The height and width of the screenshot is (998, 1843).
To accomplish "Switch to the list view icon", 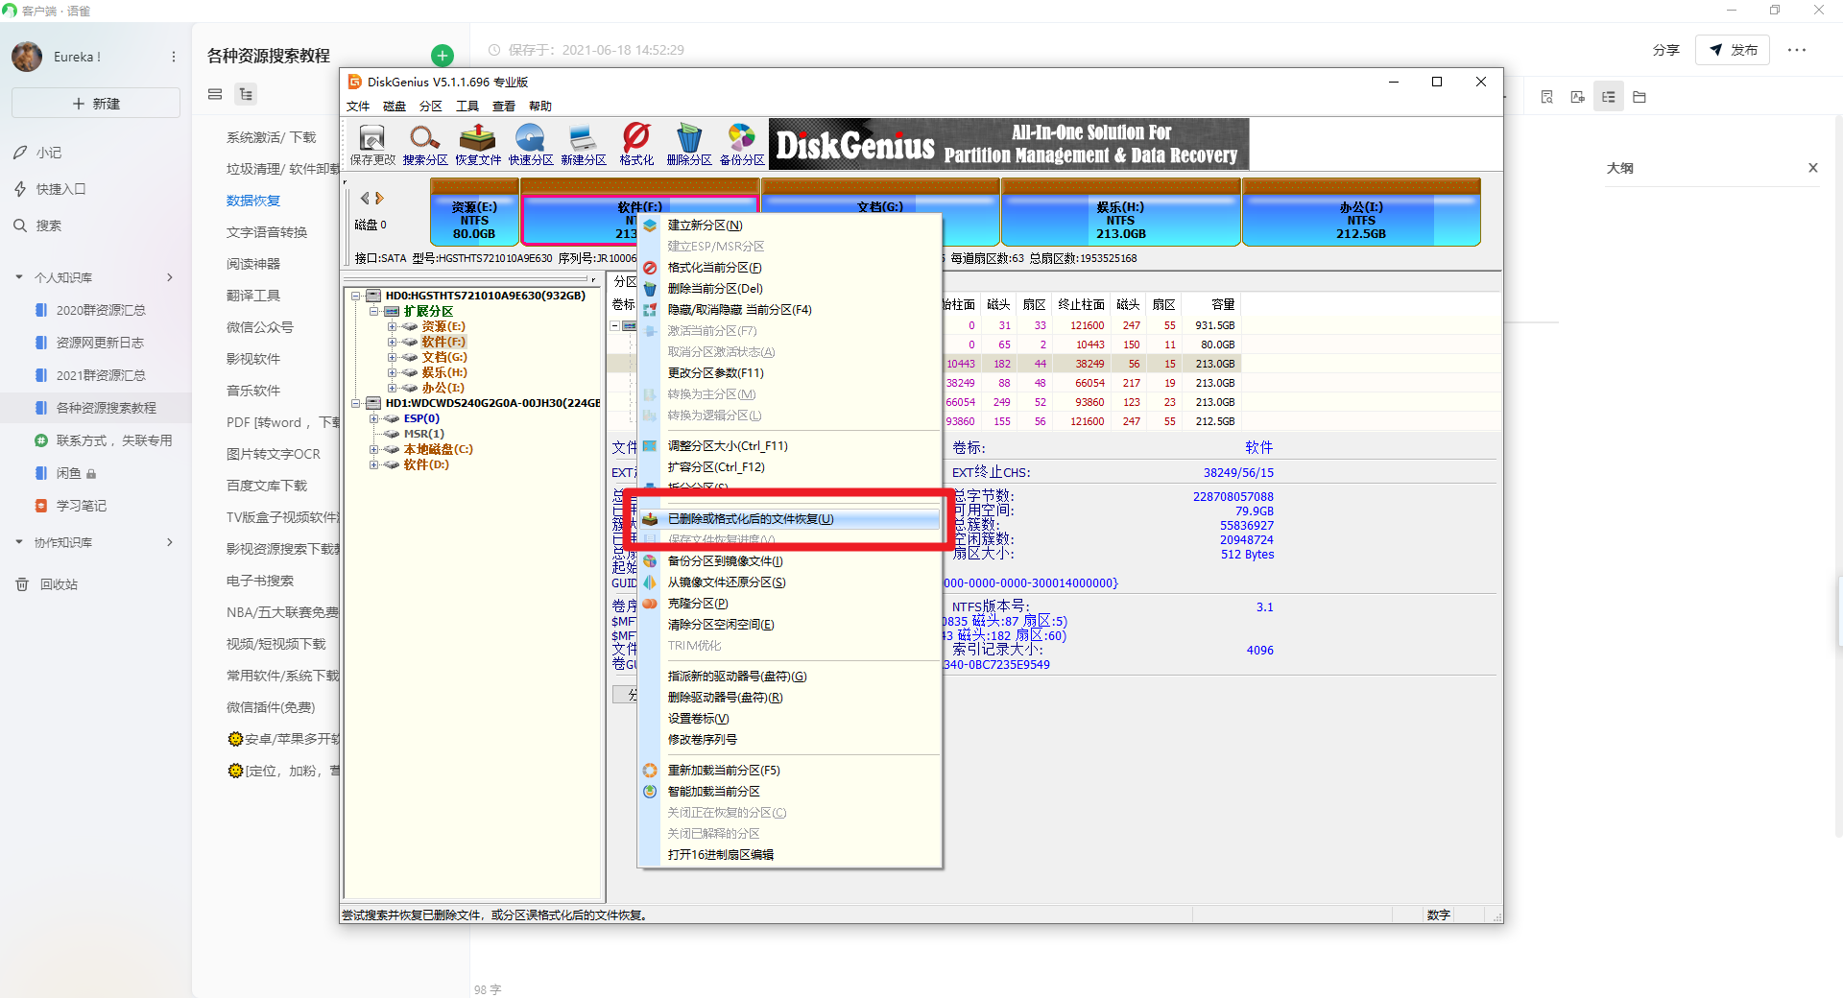I will coord(215,94).
